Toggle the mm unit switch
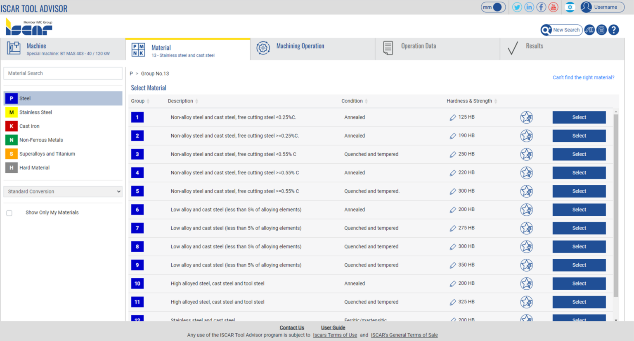The width and height of the screenshot is (634, 341). click(x=493, y=7)
